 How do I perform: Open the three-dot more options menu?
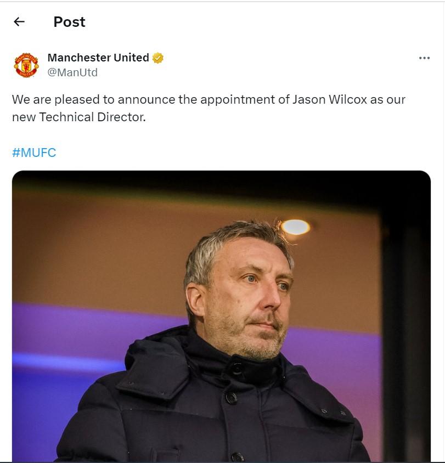coord(424,58)
